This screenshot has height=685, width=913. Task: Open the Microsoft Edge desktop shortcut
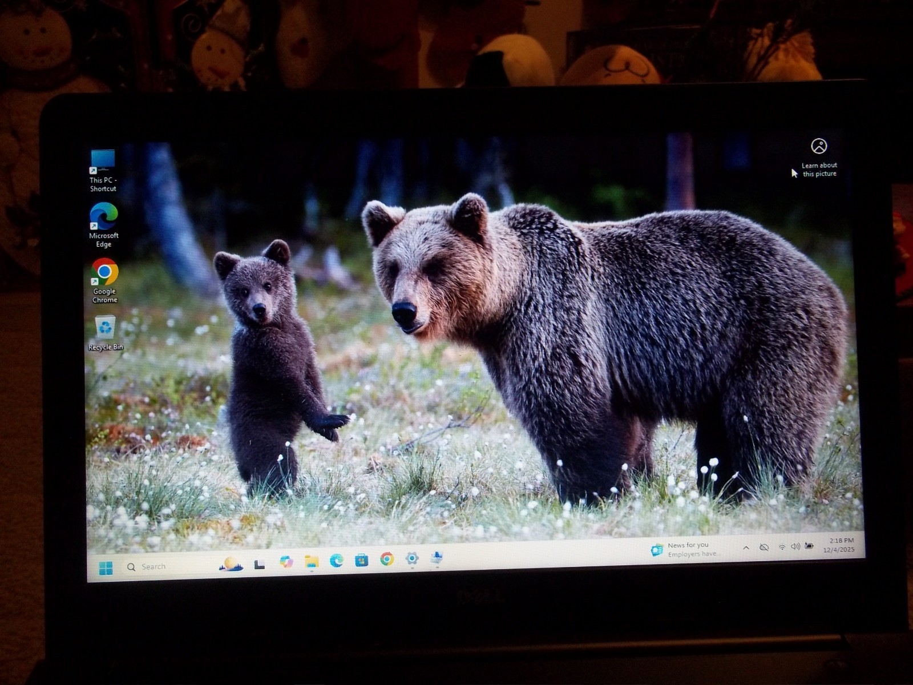[104, 225]
